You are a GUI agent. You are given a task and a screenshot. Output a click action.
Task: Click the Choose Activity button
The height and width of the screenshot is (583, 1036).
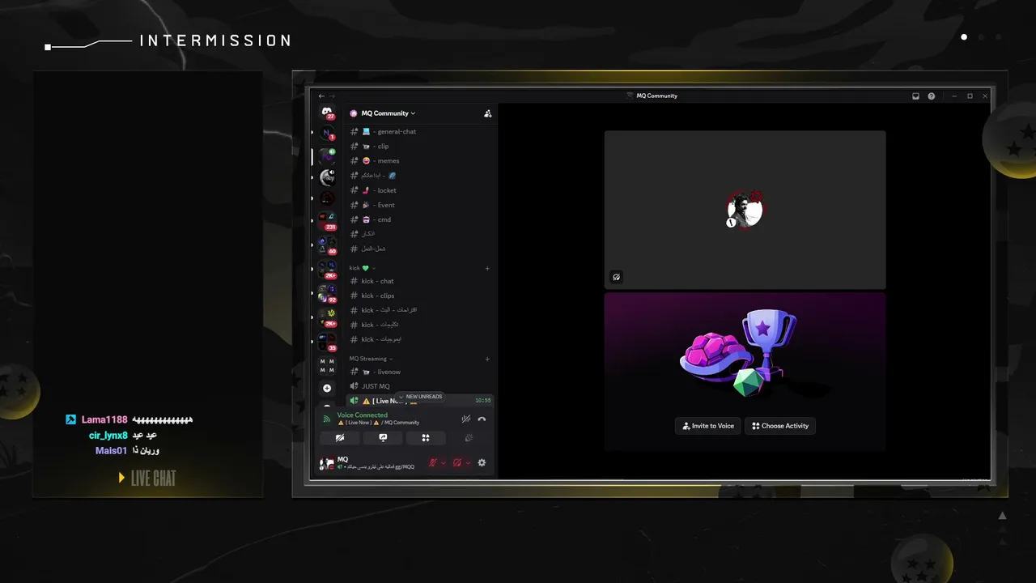[x=780, y=426]
